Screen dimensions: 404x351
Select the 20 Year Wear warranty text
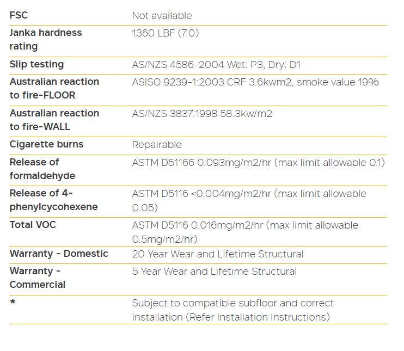tap(218, 254)
